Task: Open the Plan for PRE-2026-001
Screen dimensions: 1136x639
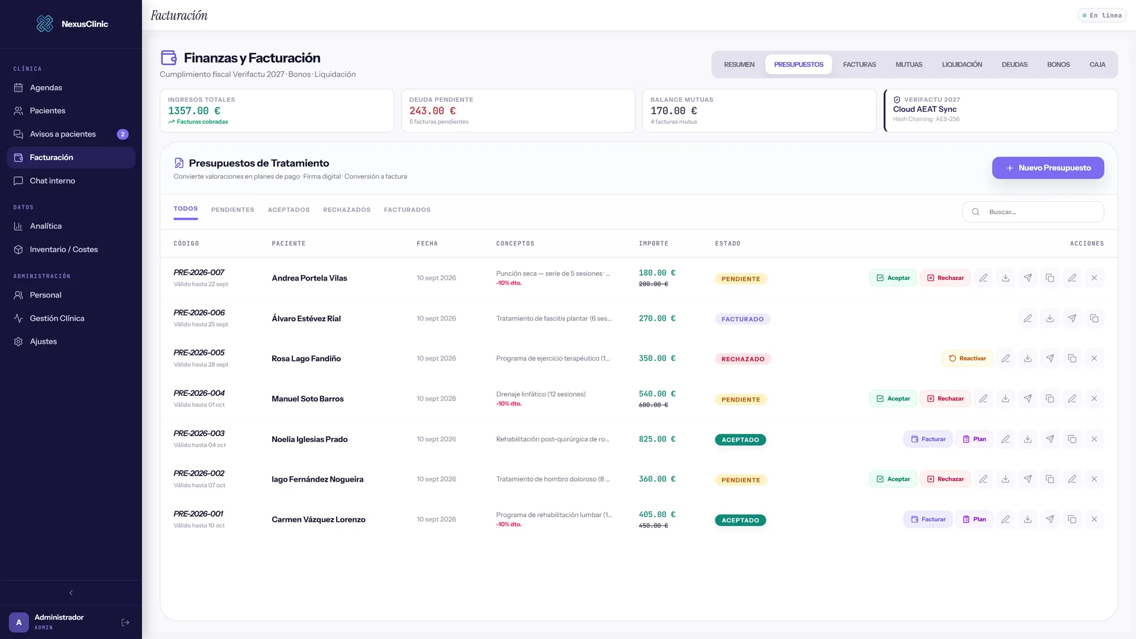Action: (x=974, y=519)
